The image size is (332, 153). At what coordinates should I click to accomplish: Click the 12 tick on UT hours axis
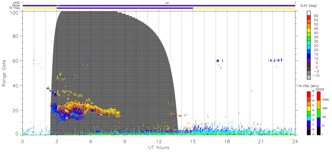click(x=159, y=142)
